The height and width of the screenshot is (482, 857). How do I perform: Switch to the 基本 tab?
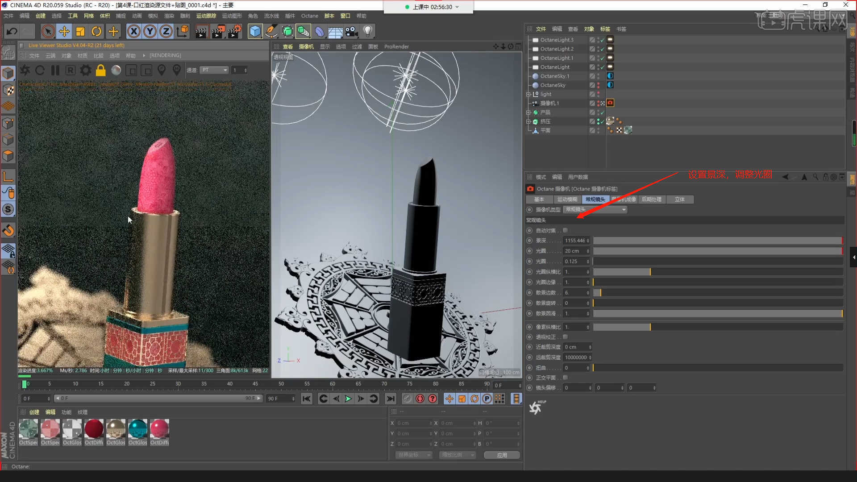tap(539, 199)
